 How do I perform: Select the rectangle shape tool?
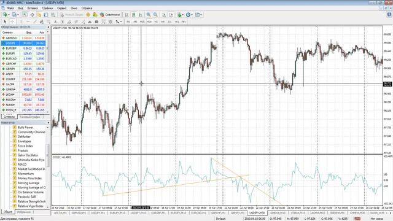click(96, 22)
